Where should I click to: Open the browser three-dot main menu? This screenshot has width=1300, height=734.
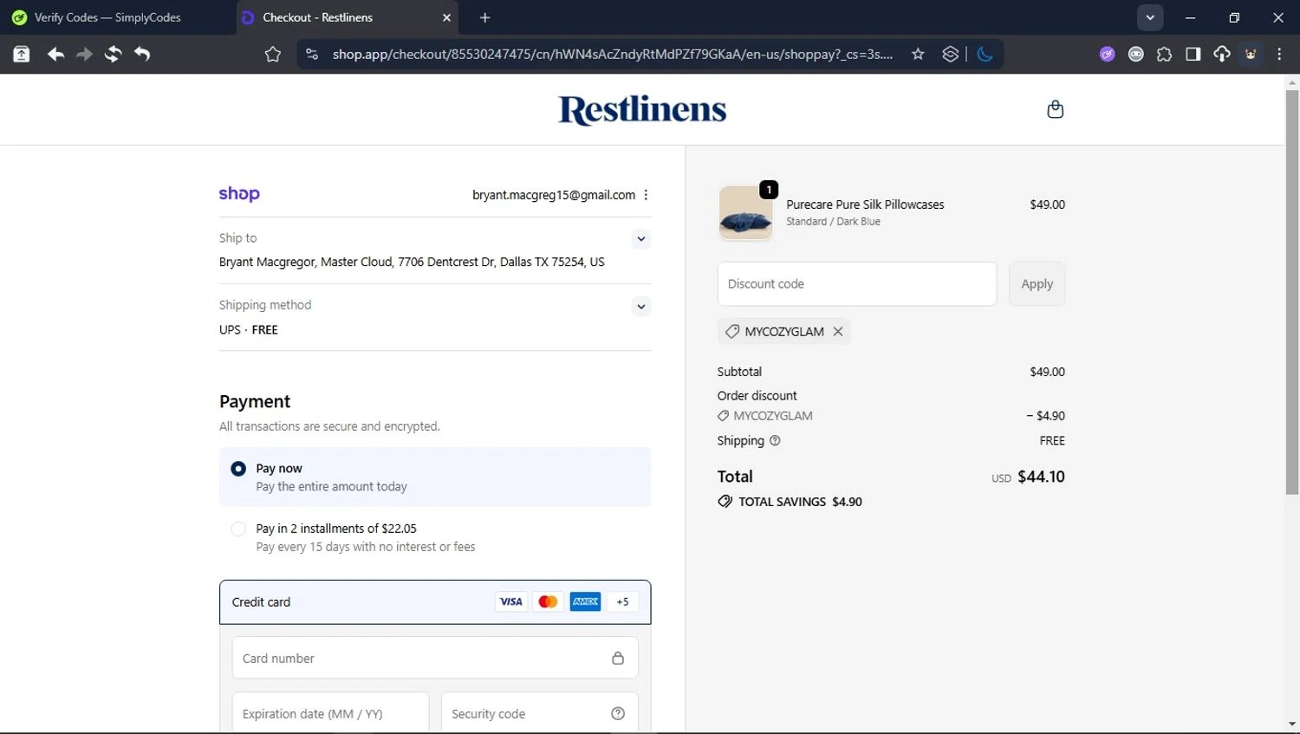[1279, 54]
